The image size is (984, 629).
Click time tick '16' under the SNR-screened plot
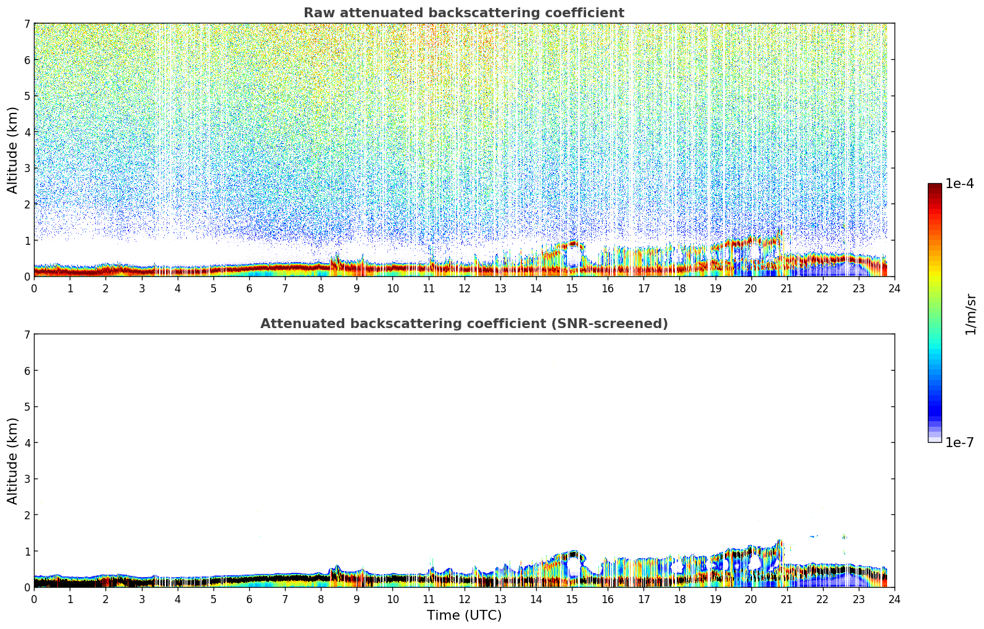pos(608,599)
